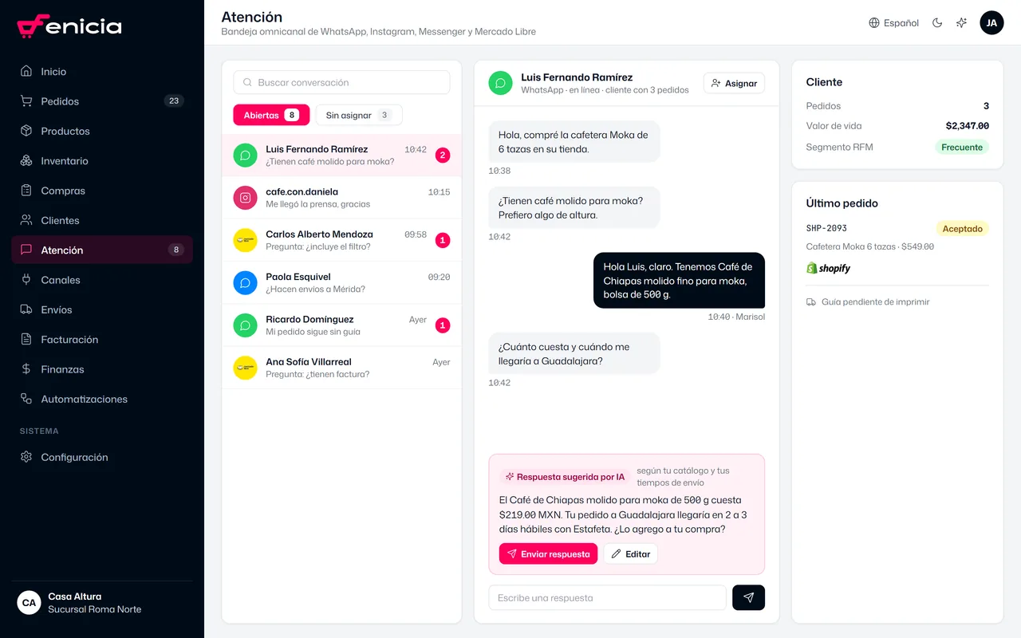Open Paola Esquivel Messenger conversation
The height and width of the screenshot is (638, 1021).
[341, 282]
